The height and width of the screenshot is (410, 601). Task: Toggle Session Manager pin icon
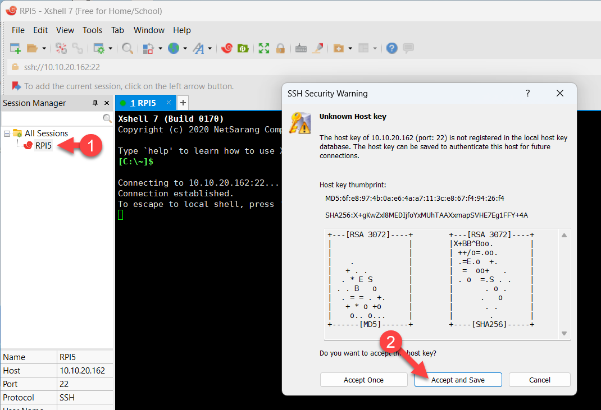(x=95, y=103)
